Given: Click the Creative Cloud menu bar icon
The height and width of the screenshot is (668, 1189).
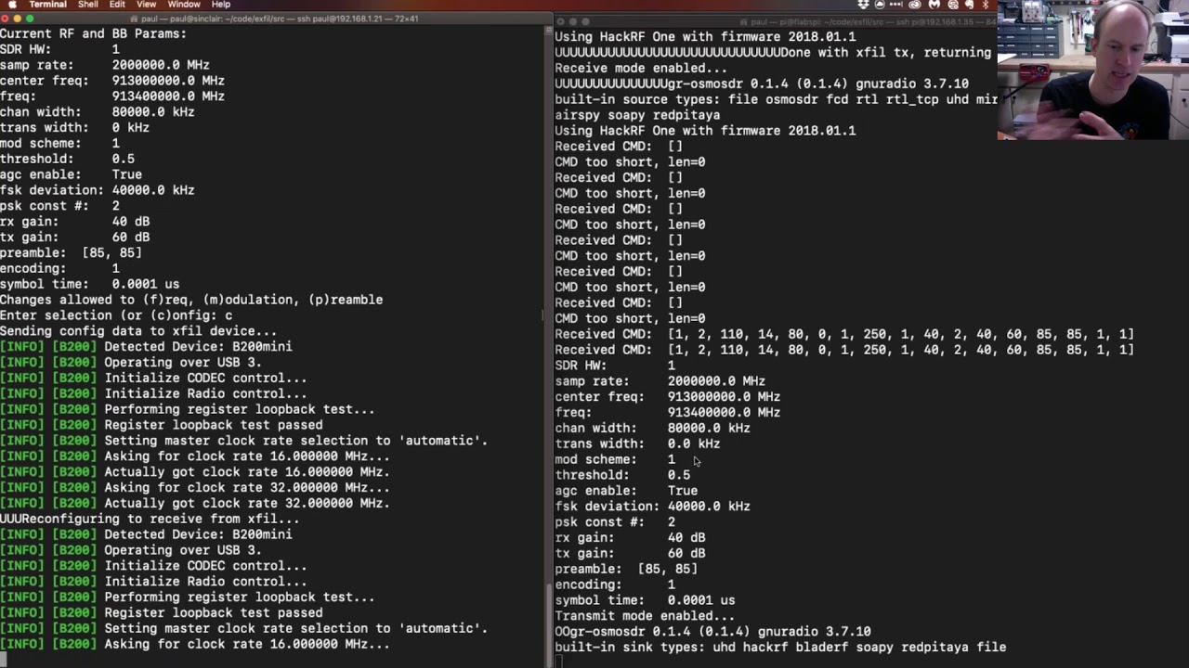Looking at the screenshot, I should [915, 4].
